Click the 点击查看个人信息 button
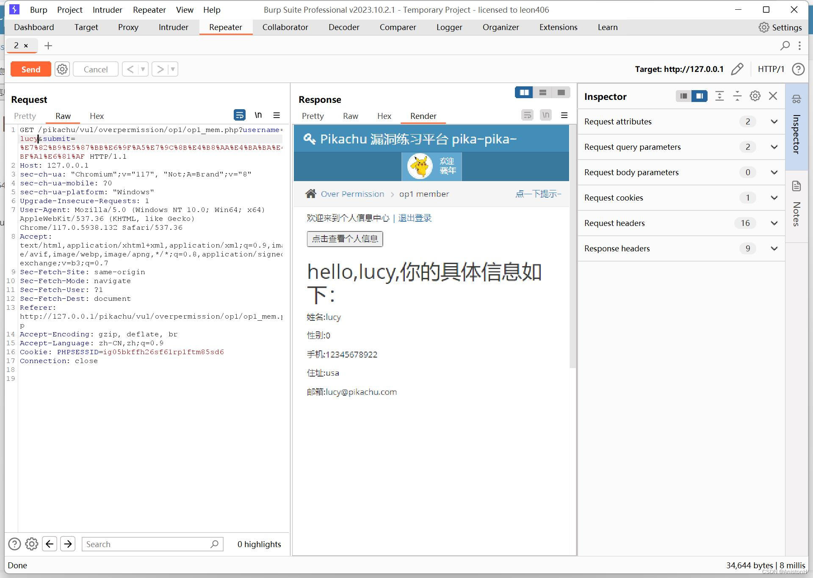Image resolution: width=813 pixels, height=578 pixels. (x=345, y=239)
